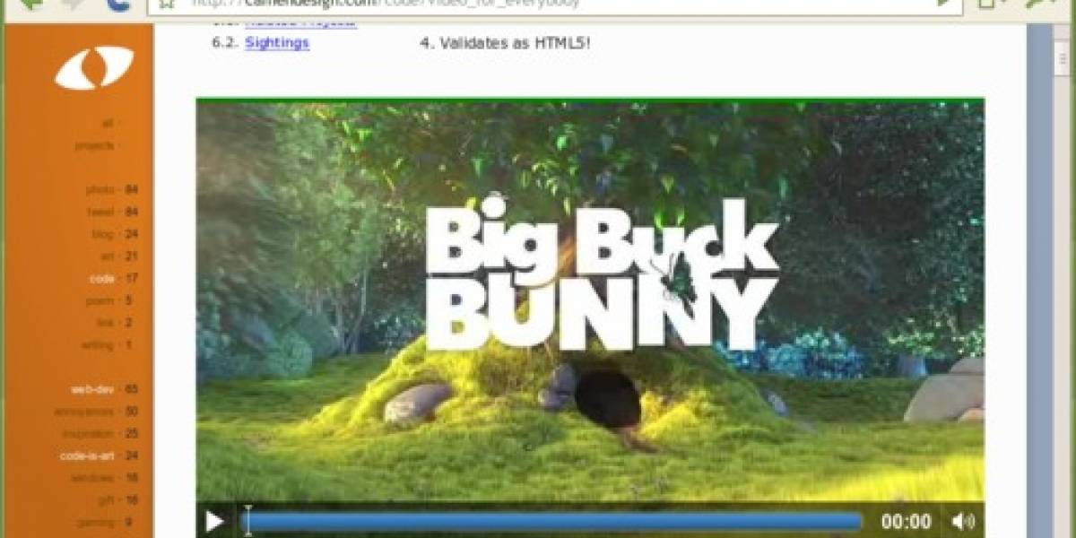Click the playhead handle at the start
Viewport: 1076px width, 538px height.
tap(247, 521)
